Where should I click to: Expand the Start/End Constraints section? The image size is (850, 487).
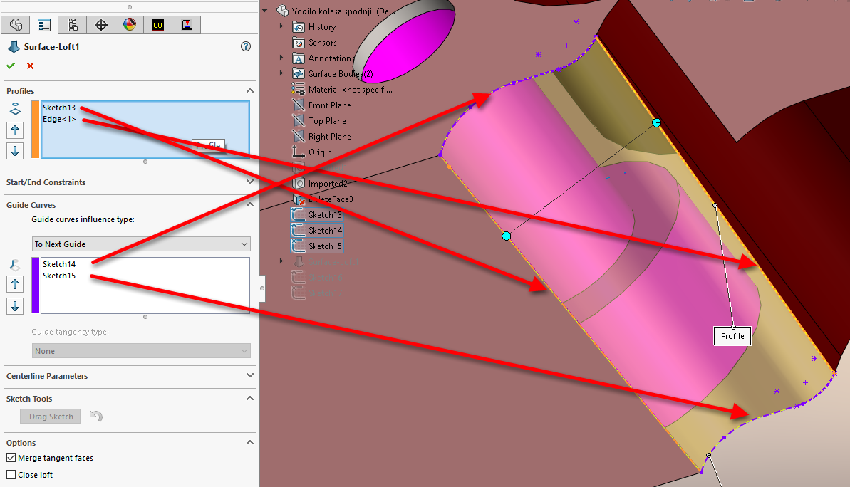point(249,182)
